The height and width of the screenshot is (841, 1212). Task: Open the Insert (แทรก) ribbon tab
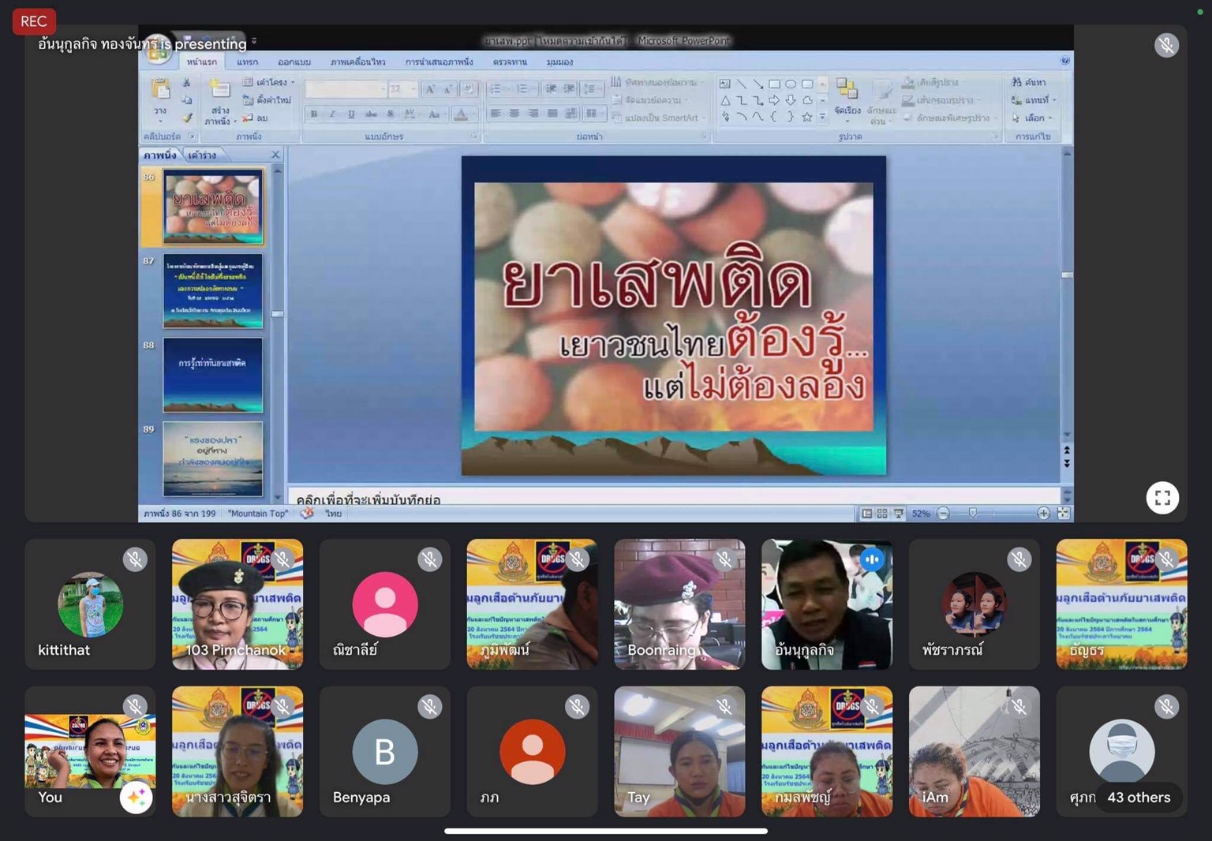click(247, 62)
